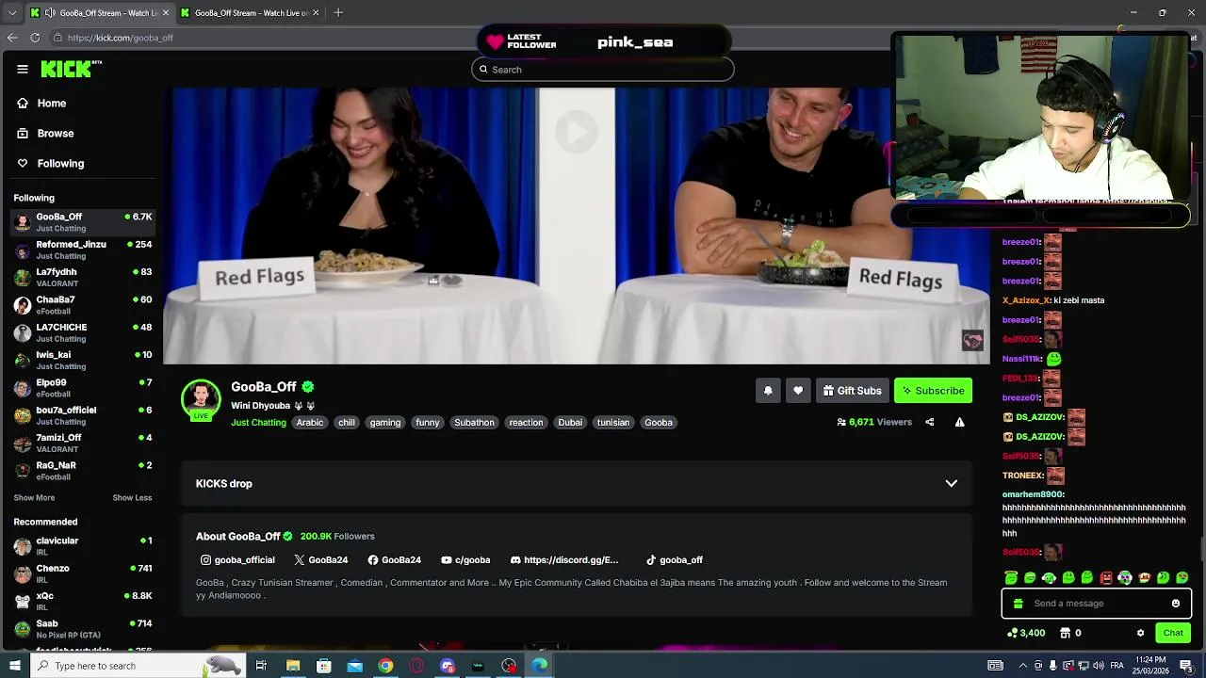Click the Subscribe button
Screen dimensions: 1206x678
pos(933,391)
